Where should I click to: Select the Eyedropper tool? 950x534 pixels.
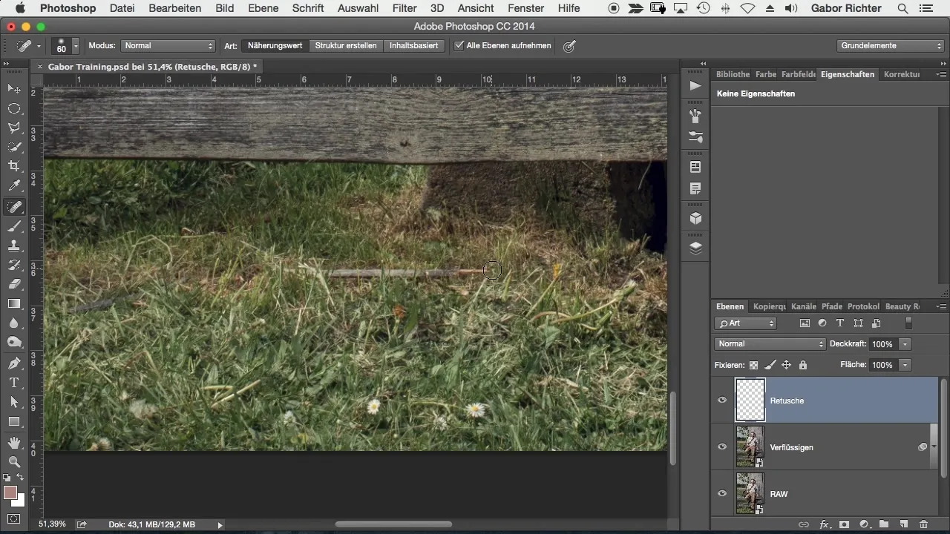pos(14,185)
